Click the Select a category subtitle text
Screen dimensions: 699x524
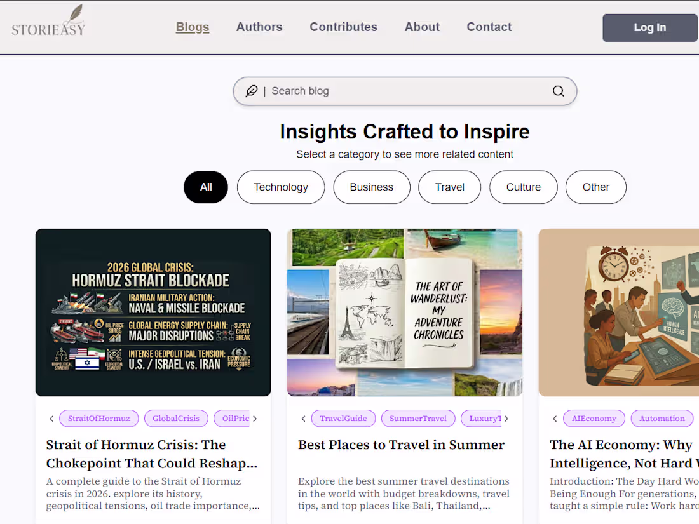click(x=405, y=154)
